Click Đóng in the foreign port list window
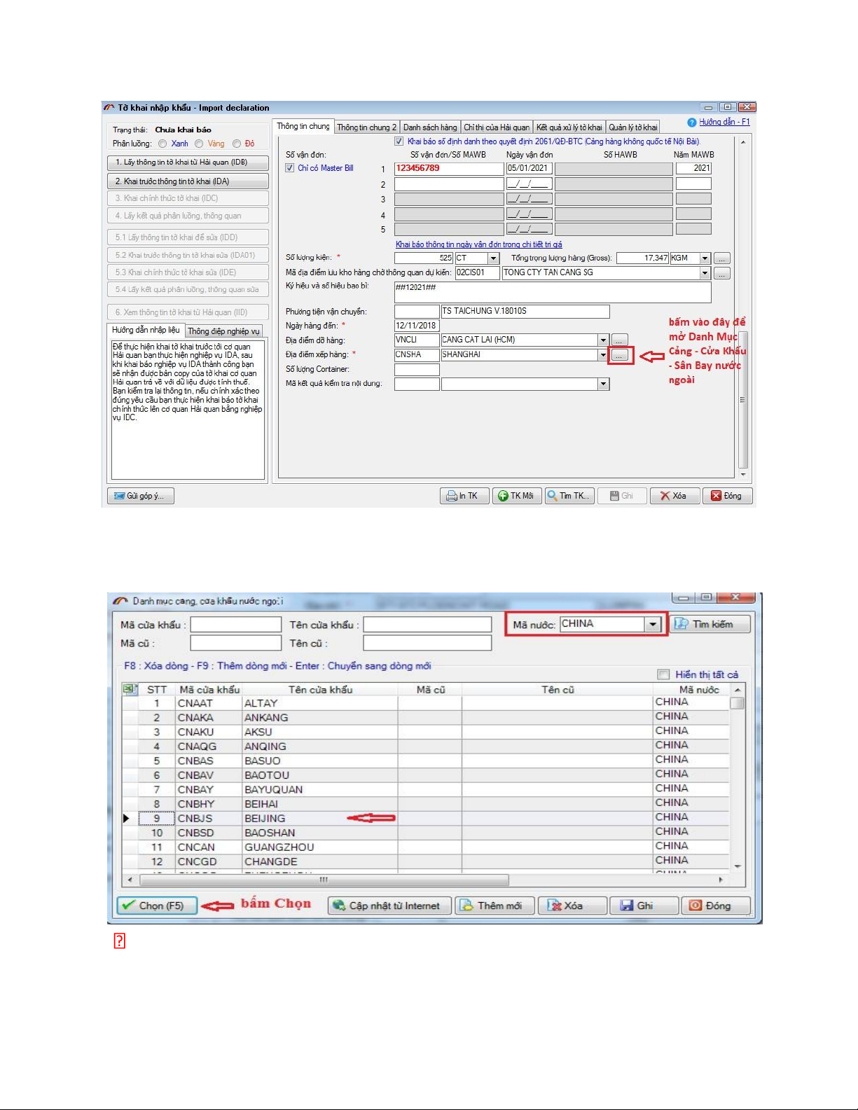Image resolution: width=858 pixels, height=1110 pixels. click(716, 906)
